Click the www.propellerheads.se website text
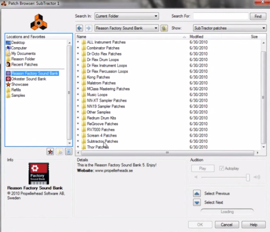This screenshot has width=270, height=232. tap(114, 171)
